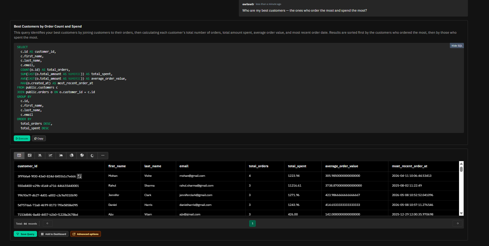Image resolution: width=489 pixels, height=246 pixels.
Task: Choose the globe map visualization icon
Action: tap(82, 155)
